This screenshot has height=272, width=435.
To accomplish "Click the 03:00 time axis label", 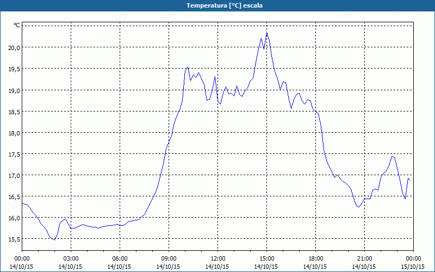I will pos(71,259).
